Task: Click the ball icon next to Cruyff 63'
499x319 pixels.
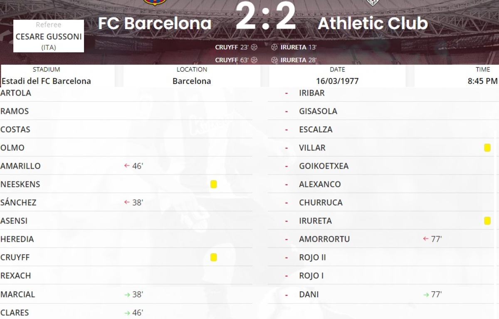Action: coord(254,60)
